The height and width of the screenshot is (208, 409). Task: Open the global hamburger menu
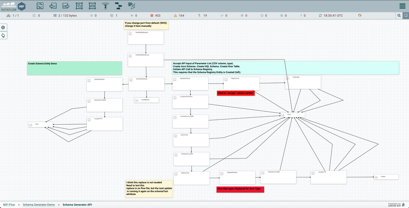point(402,6)
